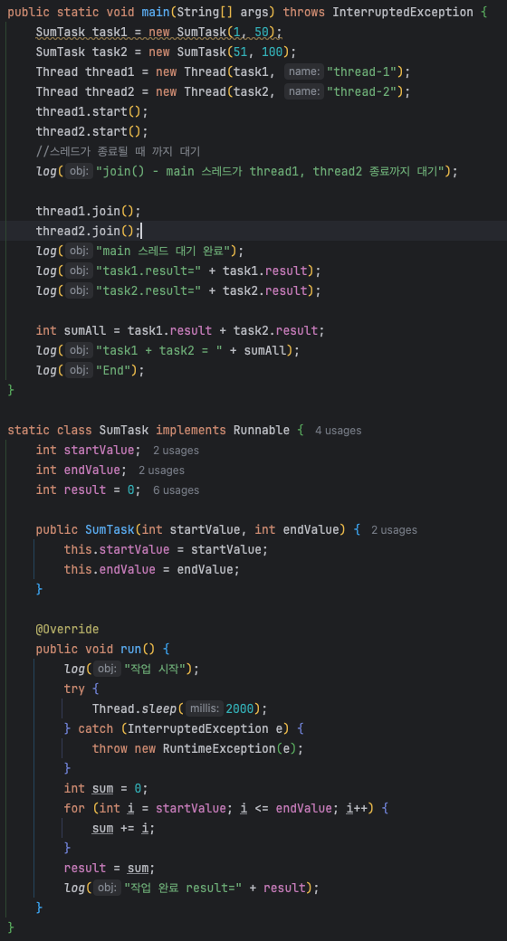Click the Korean comment "//스레드가 종료될 때 까지 대기"
507x941 pixels.
click(x=118, y=151)
